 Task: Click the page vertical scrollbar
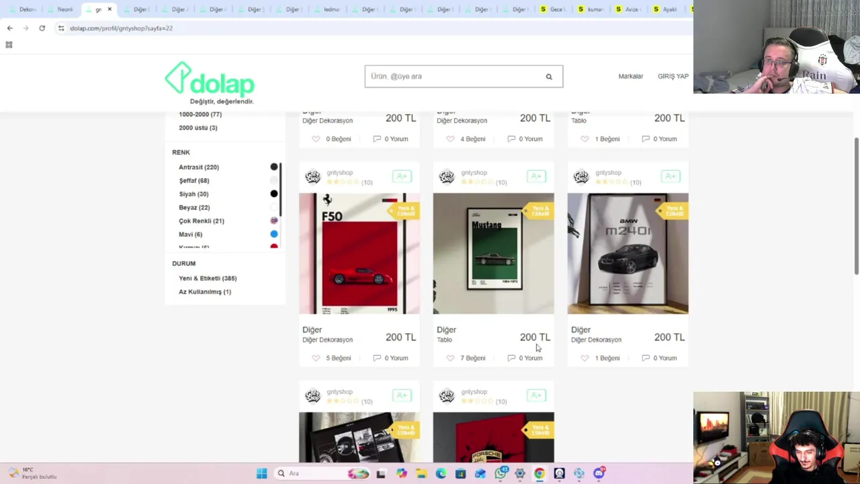(x=856, y=206)
